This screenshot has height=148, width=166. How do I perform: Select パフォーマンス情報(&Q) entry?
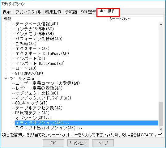tap(39, 39)
